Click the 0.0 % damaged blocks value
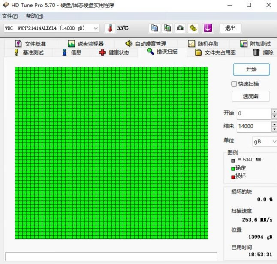Screen dimensions: 277x264 point(265,200)
